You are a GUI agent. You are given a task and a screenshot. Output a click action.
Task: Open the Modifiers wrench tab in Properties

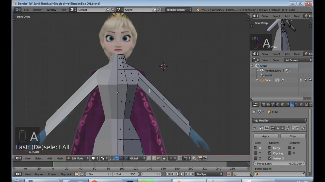(292, 104)
